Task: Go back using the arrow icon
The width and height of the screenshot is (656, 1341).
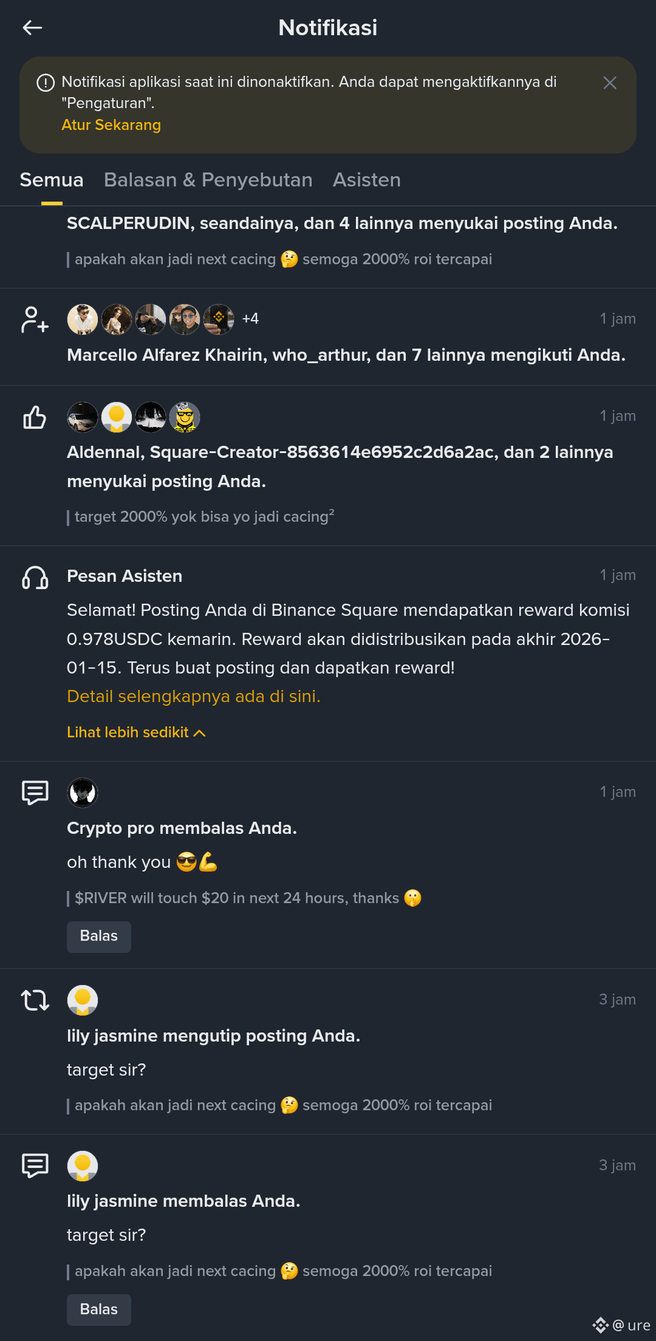Action: 32,27
